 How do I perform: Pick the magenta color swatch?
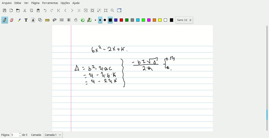149,20
